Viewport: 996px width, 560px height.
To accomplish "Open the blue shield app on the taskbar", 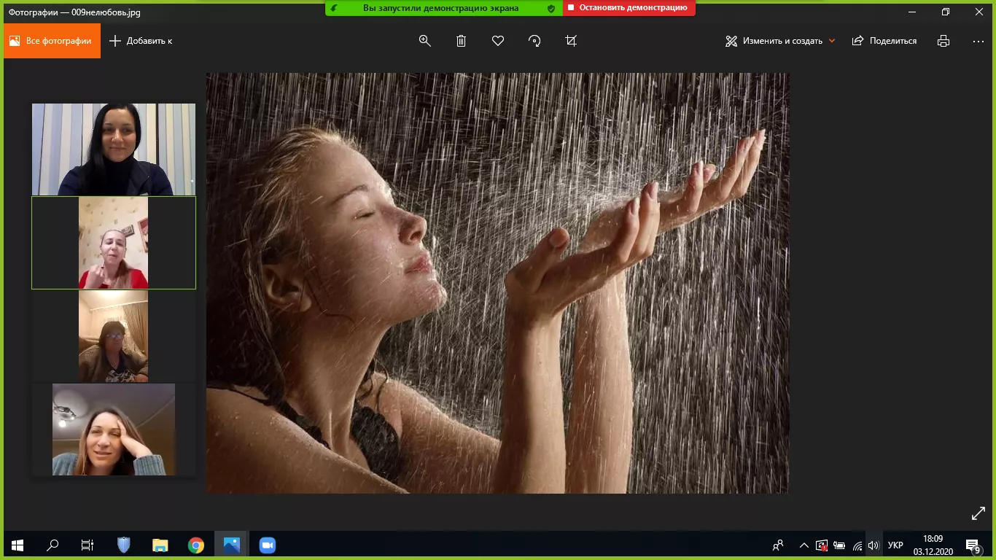I will (124, 545).
